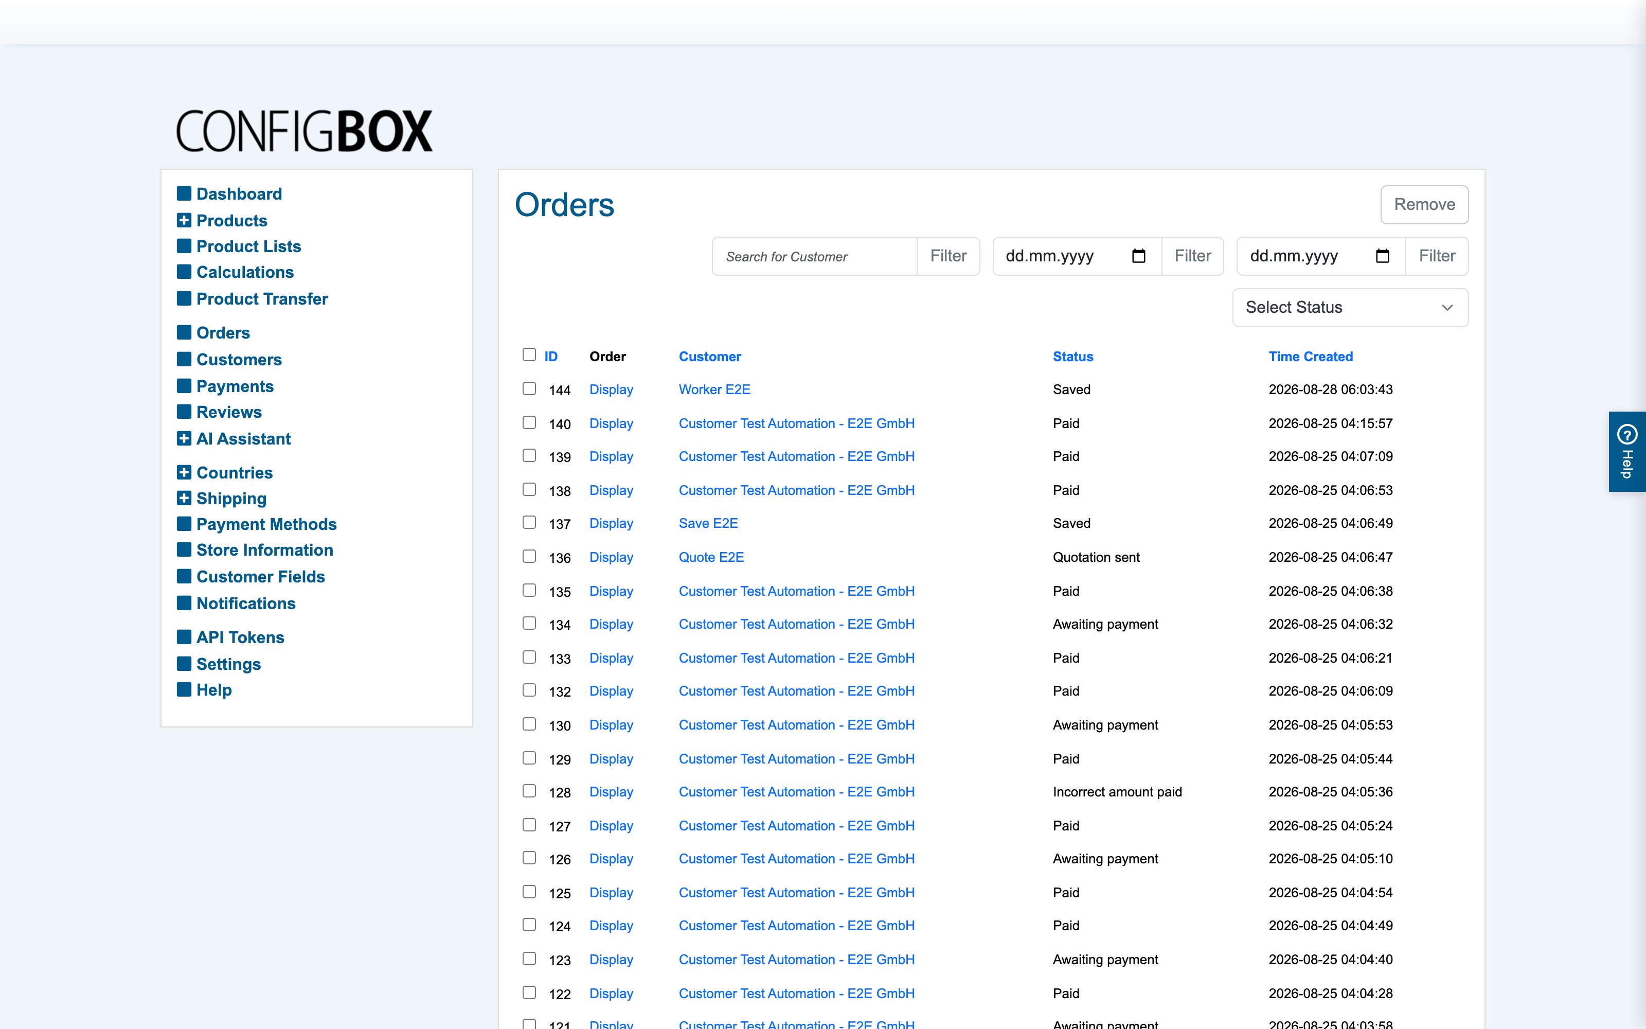Screen dimensions: 1646x1029
Task: Open the Help sidebar menu item
Action: (x=214, y=690)
